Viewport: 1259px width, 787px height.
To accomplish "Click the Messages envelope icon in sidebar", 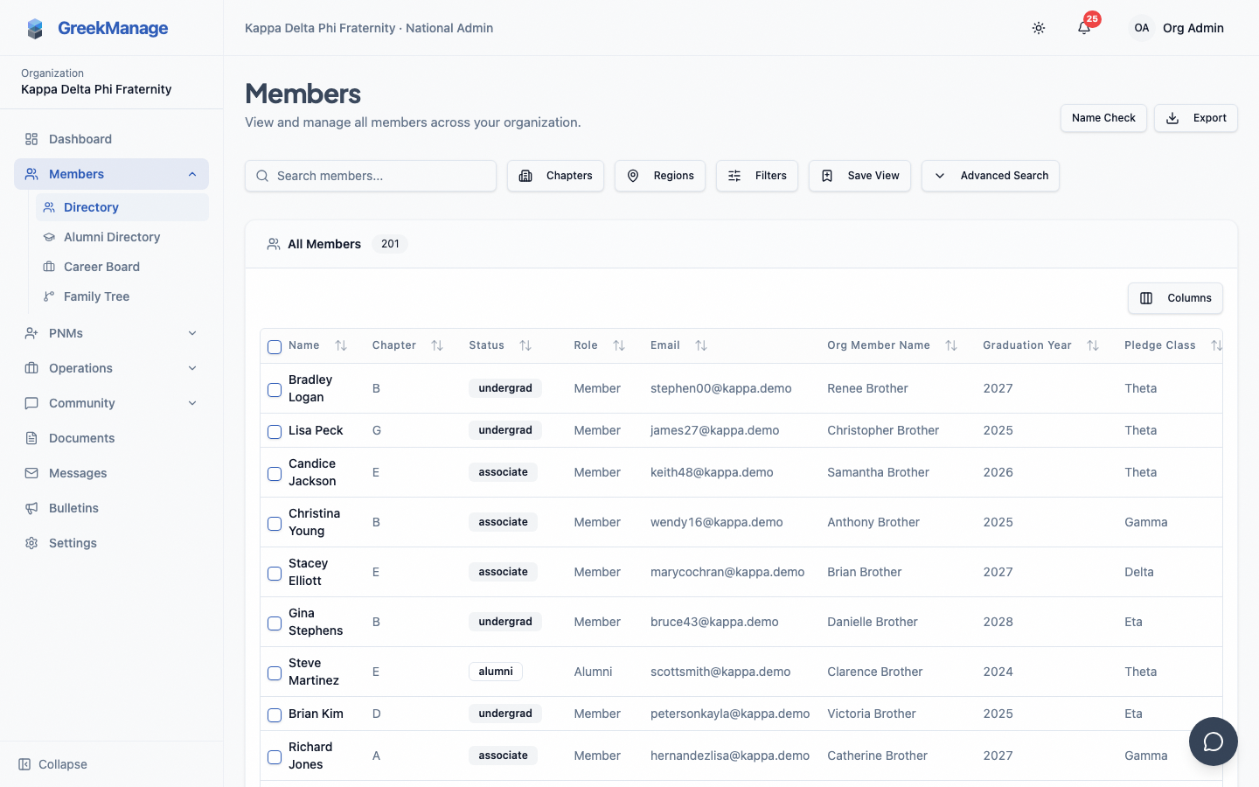I will [31, 473].
